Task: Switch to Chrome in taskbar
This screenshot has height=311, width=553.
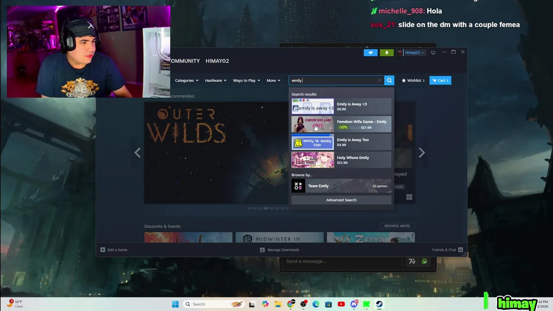Action: pos(291,304)
